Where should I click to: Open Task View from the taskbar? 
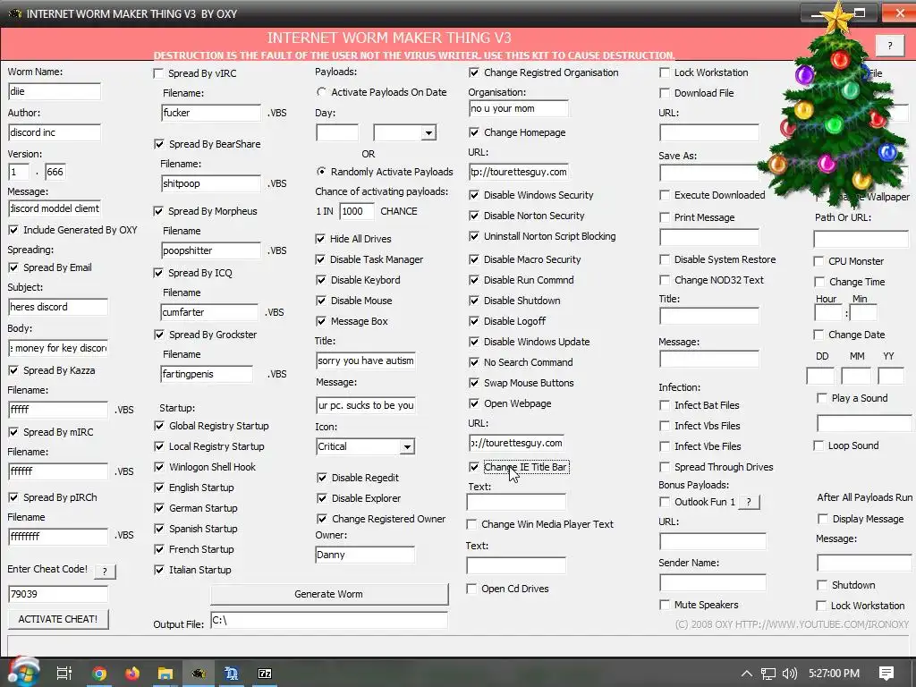click(x=64, y=674)
